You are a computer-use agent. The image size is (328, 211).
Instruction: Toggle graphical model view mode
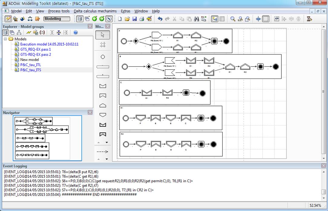coord(215,19)
